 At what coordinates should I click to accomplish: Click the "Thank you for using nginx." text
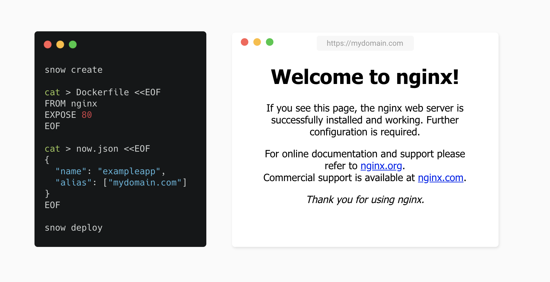[x=365, y=200]
